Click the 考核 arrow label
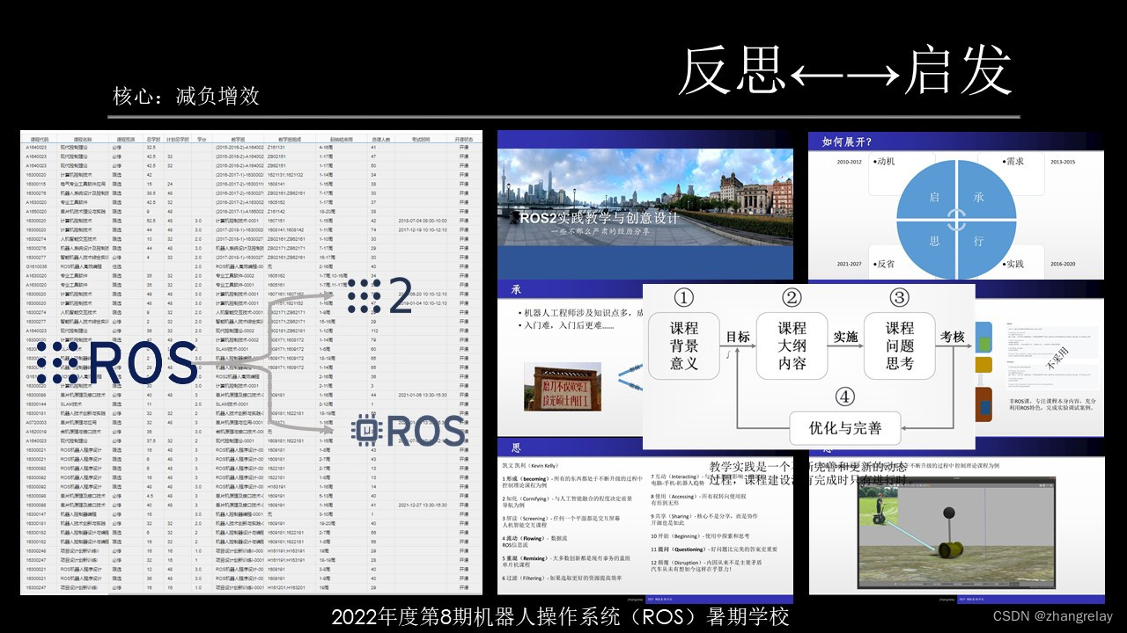The width and height of the screenshot is (1127, 633). tap(953, 336)
